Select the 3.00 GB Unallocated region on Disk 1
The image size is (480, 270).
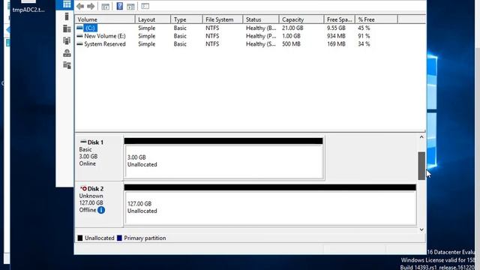pos(223,161)
